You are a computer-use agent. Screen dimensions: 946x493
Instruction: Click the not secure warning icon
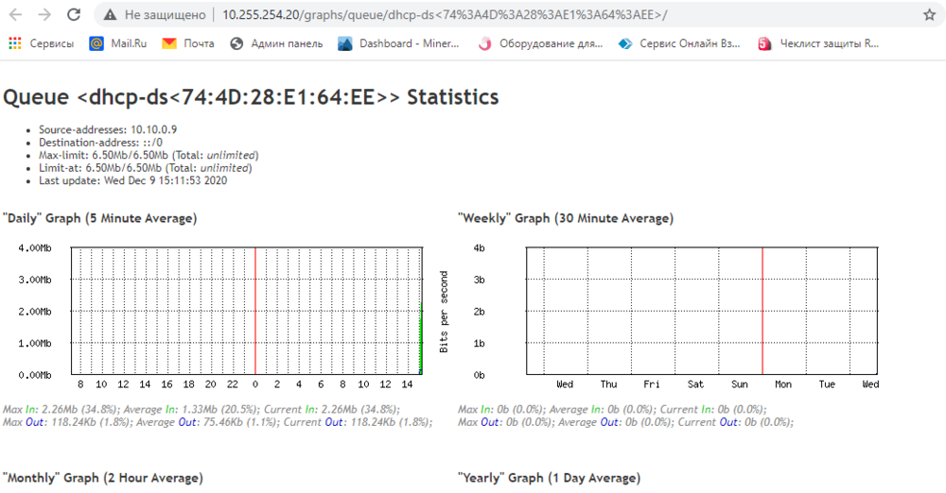112,15
